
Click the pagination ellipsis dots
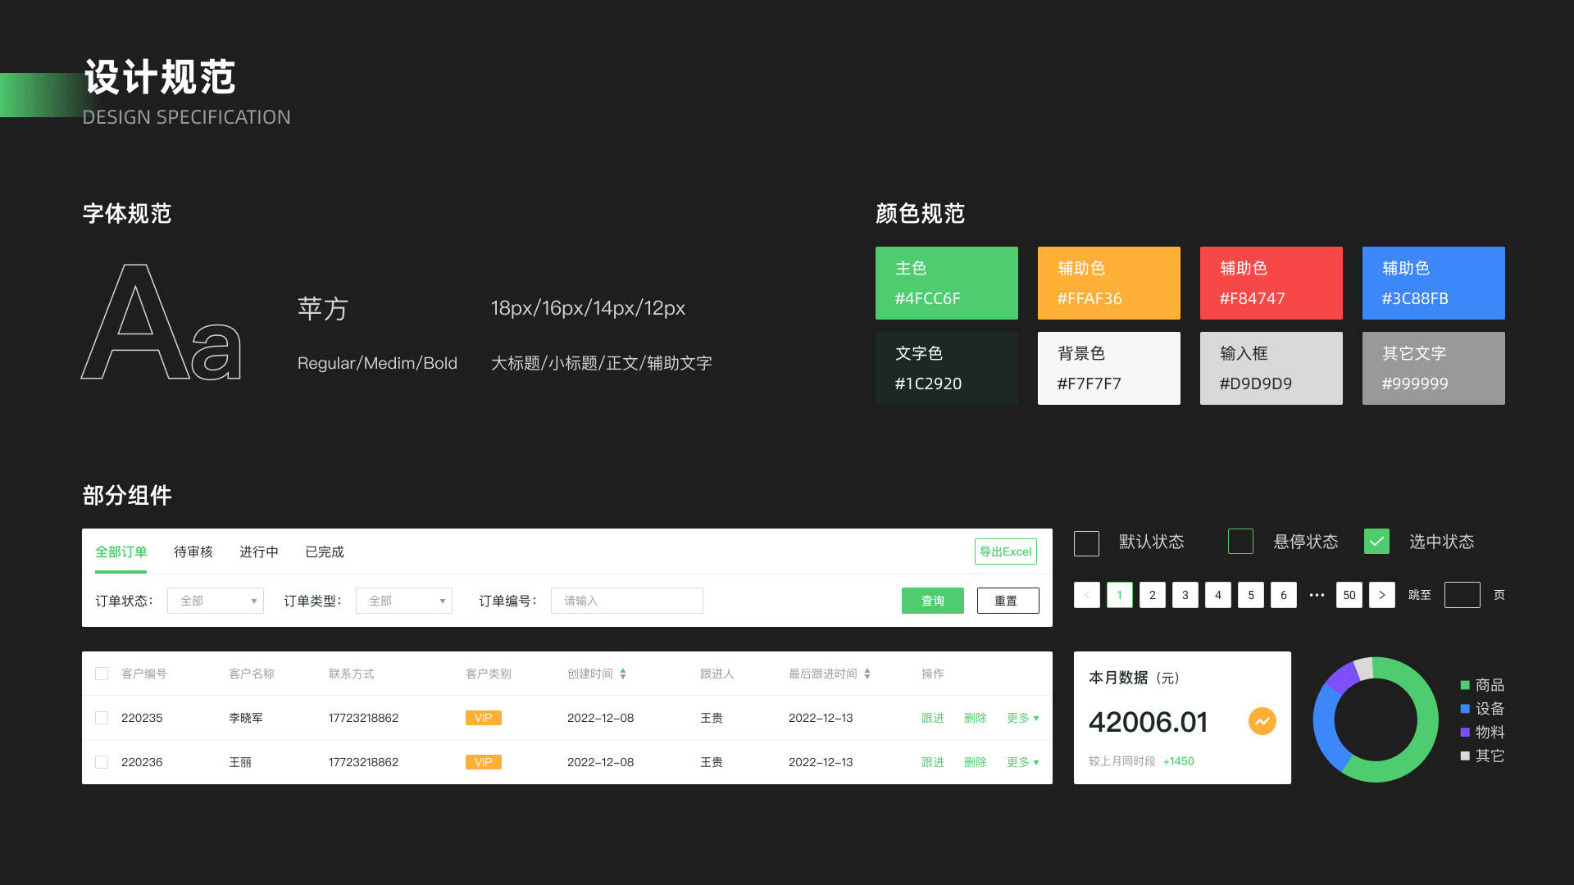pos(1317,595)
